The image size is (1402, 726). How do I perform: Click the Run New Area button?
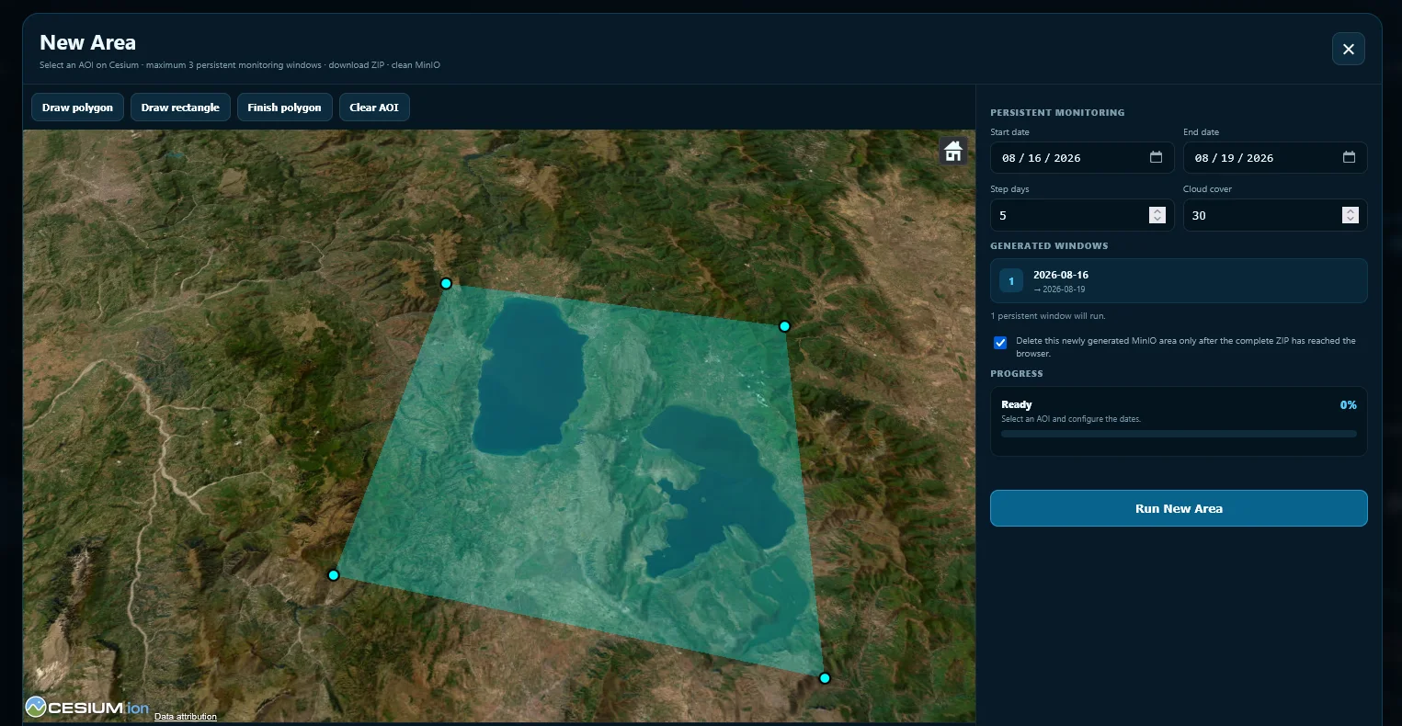click(1179, 508)
